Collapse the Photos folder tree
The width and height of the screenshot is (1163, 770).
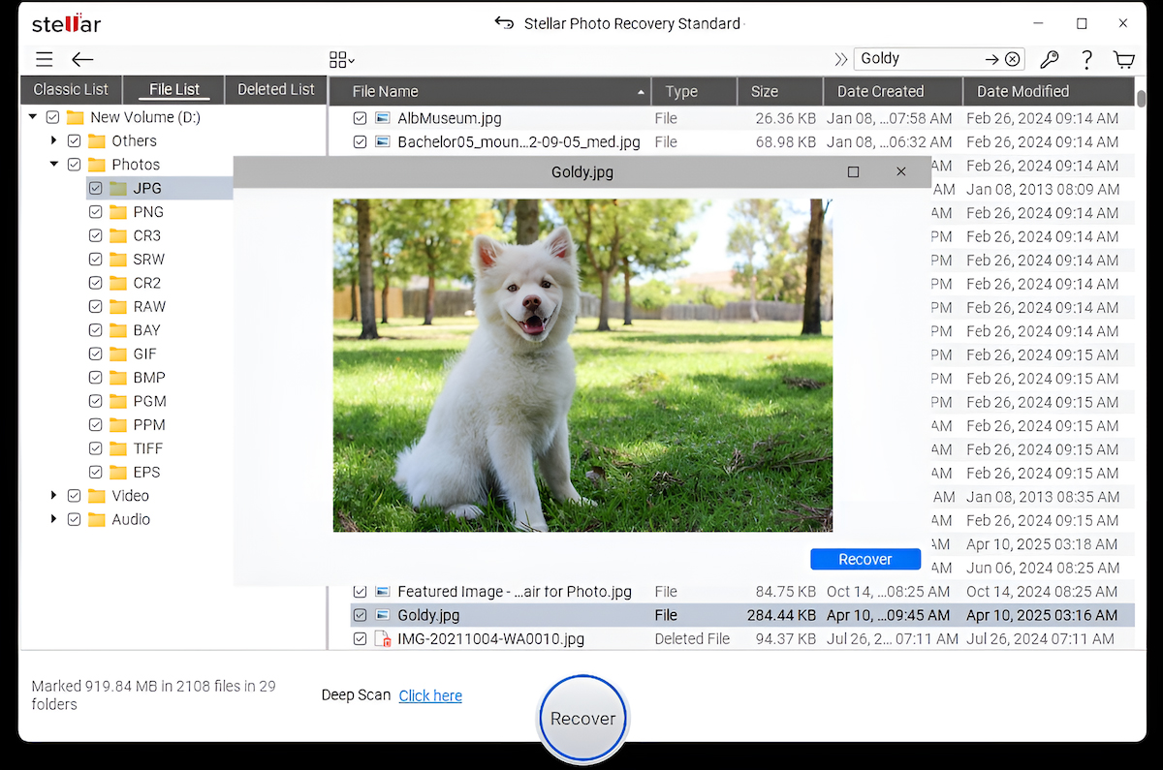(x=53, y=164)
